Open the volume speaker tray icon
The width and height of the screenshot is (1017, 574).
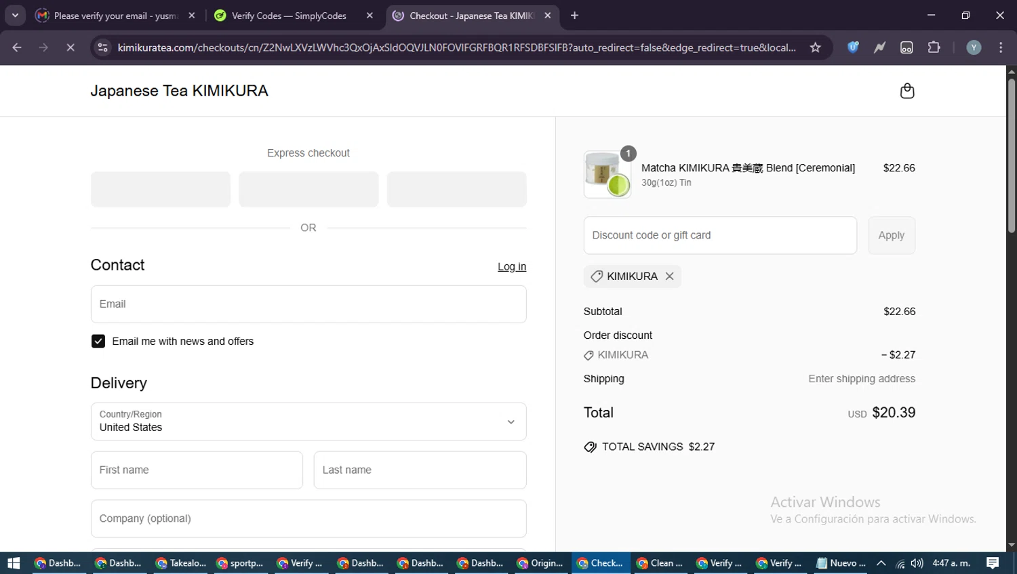click(917, 563)
